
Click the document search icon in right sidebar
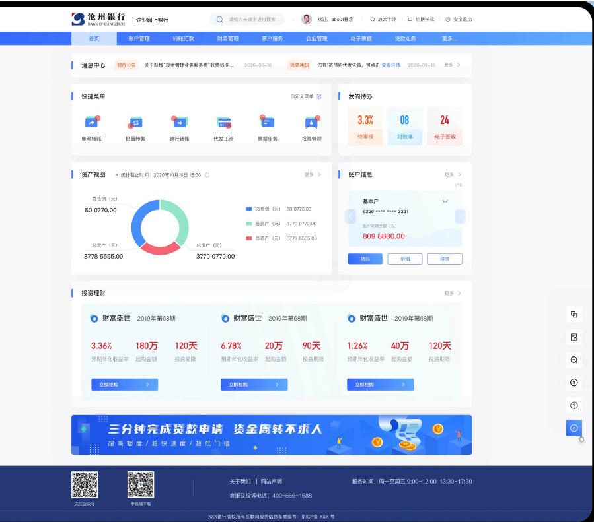574,337
